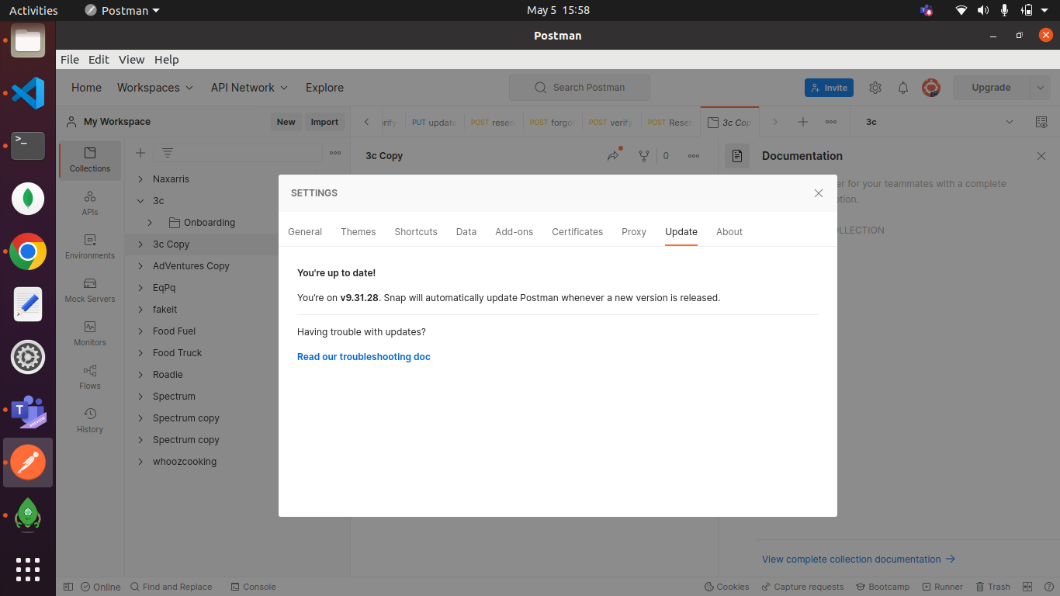
Task: Open the troubleshooting documentation link
Action: pos(363,356)
